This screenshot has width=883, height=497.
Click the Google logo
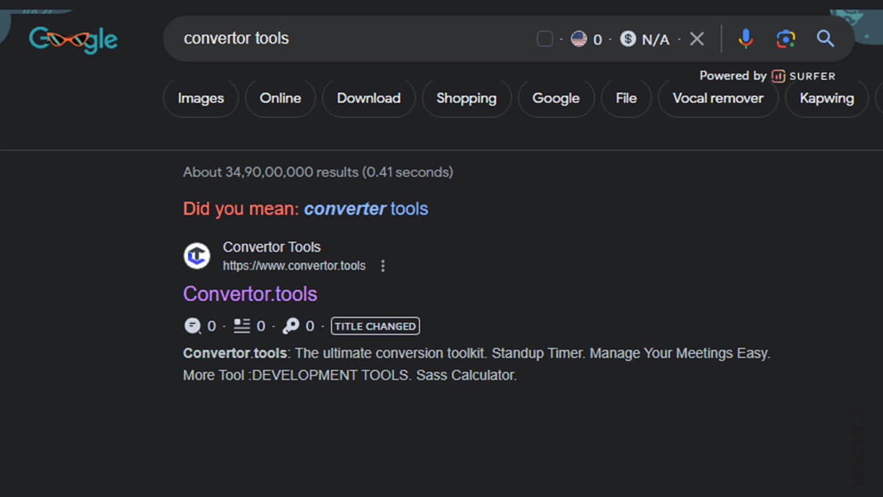[x=73, y=39]
